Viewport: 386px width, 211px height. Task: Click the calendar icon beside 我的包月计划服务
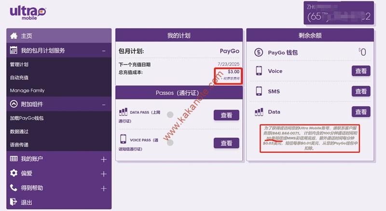(14, 50)
